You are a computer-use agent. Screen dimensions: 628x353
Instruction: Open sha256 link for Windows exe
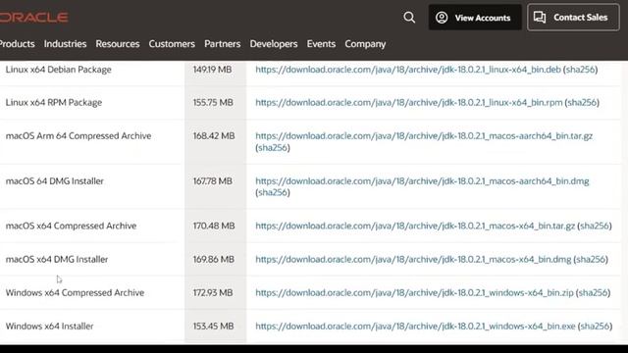(x=596, y=327)
